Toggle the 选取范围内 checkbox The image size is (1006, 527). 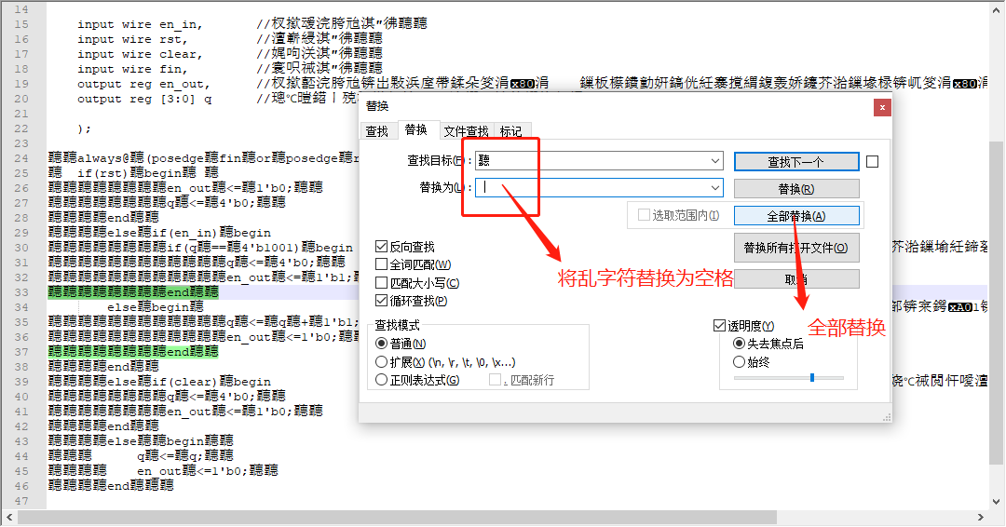coord(645,215)
